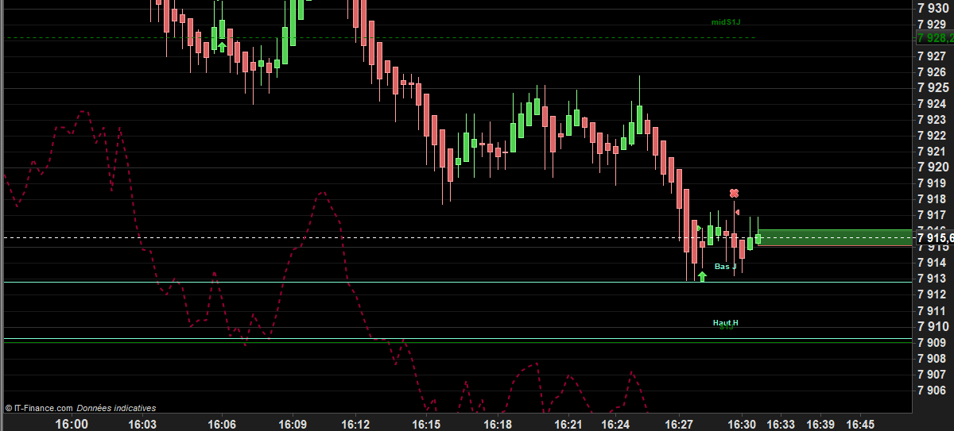954x431 pixels.
Task: Click the current price tag 7 915,6
Action: pos(934,237)
